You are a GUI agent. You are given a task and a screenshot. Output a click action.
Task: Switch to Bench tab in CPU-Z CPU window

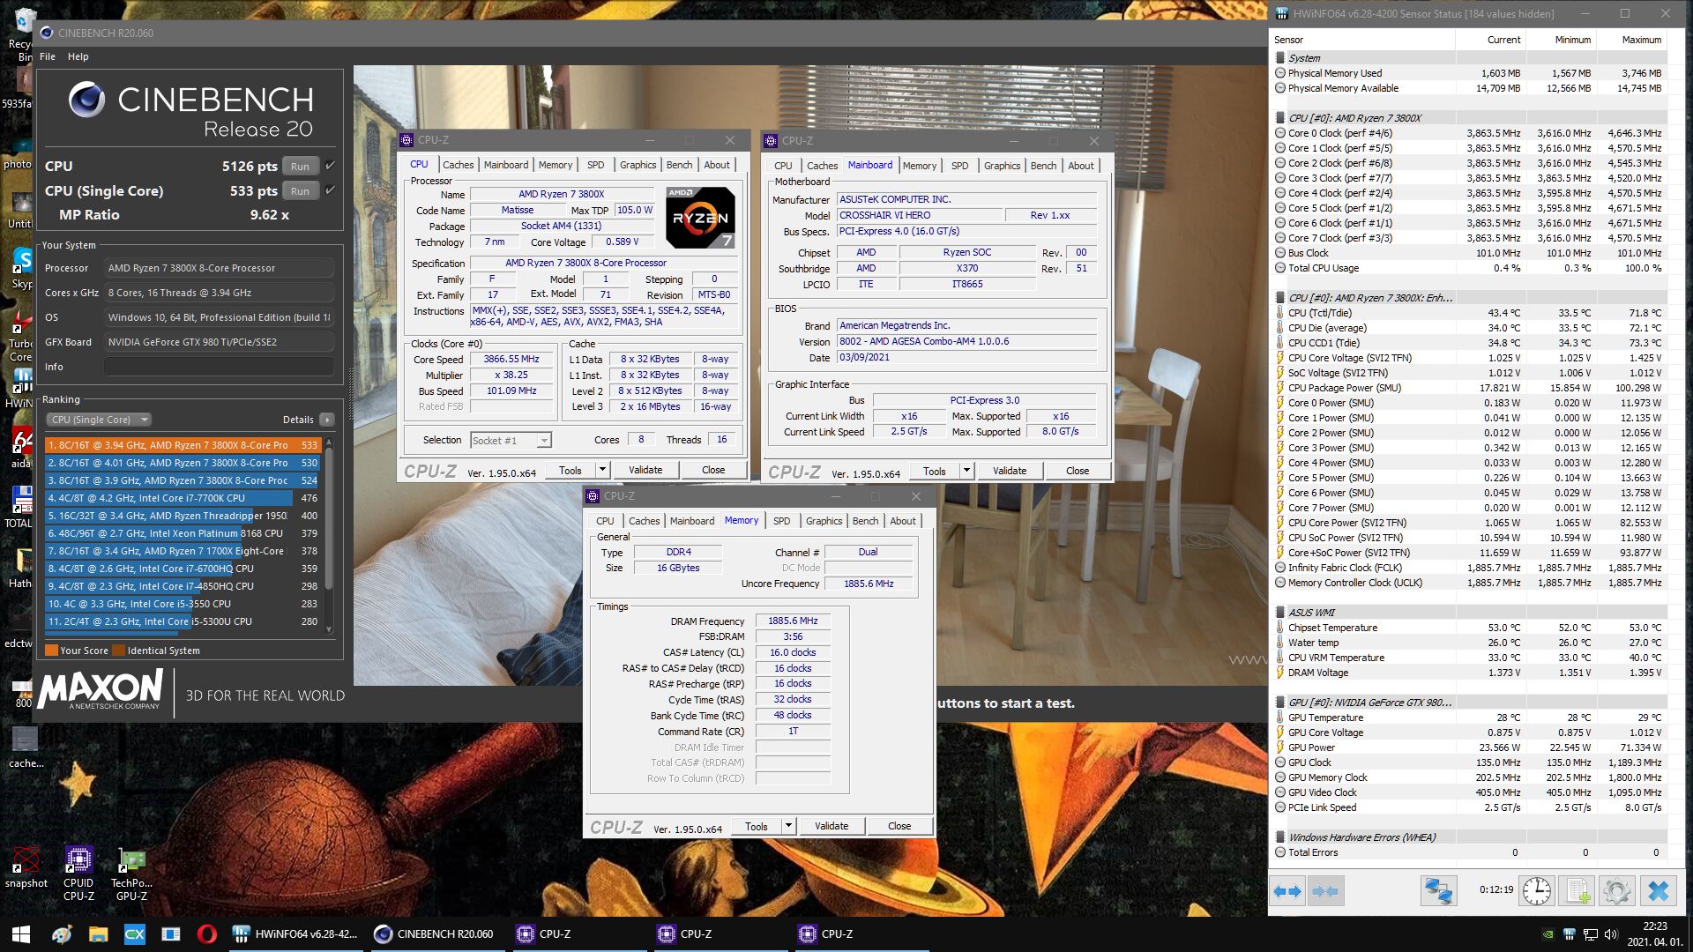[x=679, y=165]
